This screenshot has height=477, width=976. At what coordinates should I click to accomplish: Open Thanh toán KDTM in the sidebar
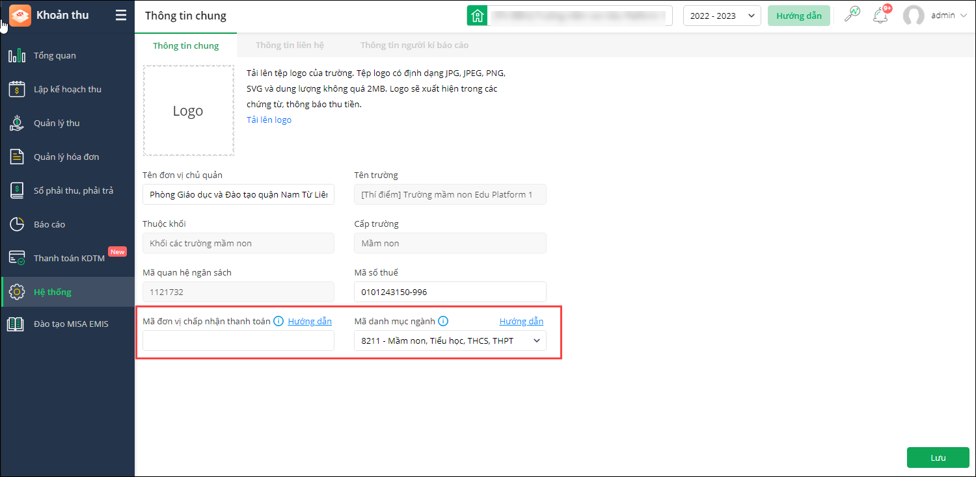pyautogui.click(x=69, y=258)
